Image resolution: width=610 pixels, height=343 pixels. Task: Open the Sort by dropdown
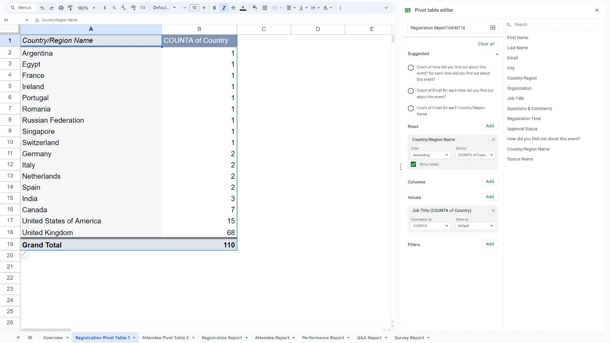pos(475,155)
